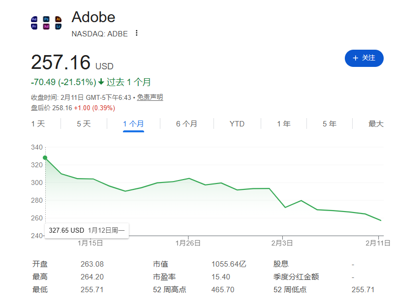The height and width of the screenshot is (305, 394).
Task: Follow Adobe stock with the 关注 button
Action: [x=364, y=58]
